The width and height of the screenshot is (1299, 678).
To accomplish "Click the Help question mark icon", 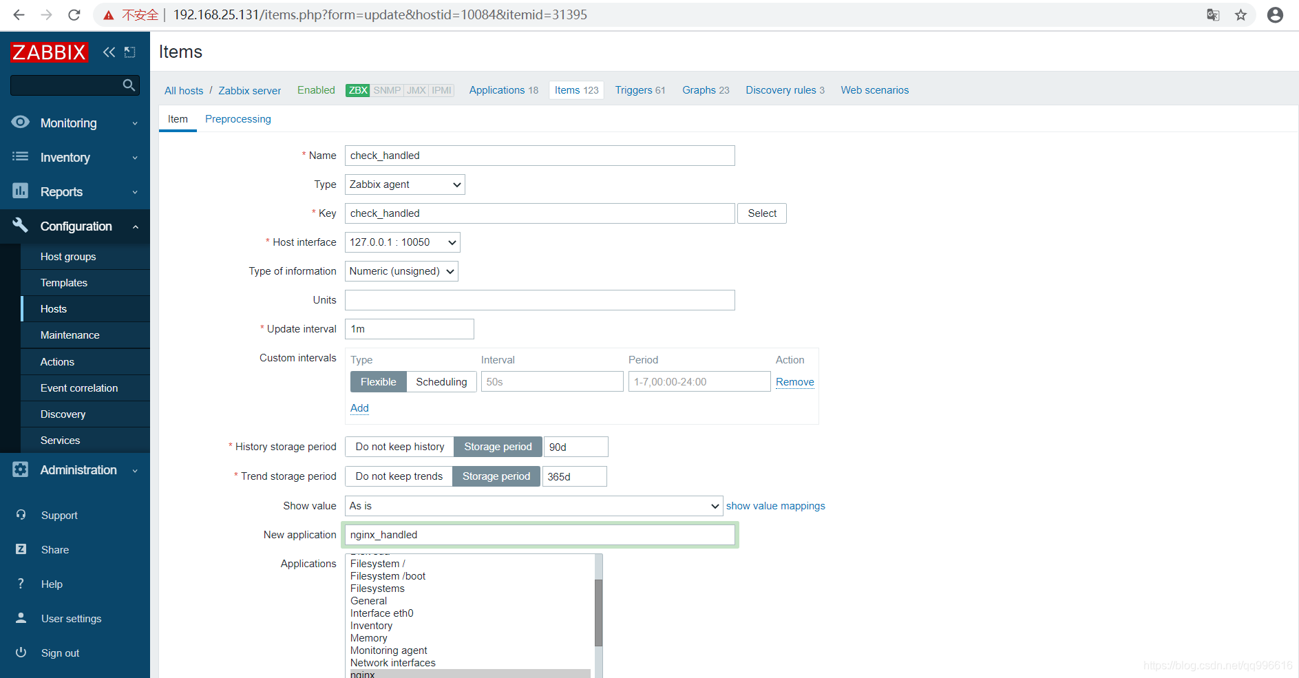I will pos(21,584).
